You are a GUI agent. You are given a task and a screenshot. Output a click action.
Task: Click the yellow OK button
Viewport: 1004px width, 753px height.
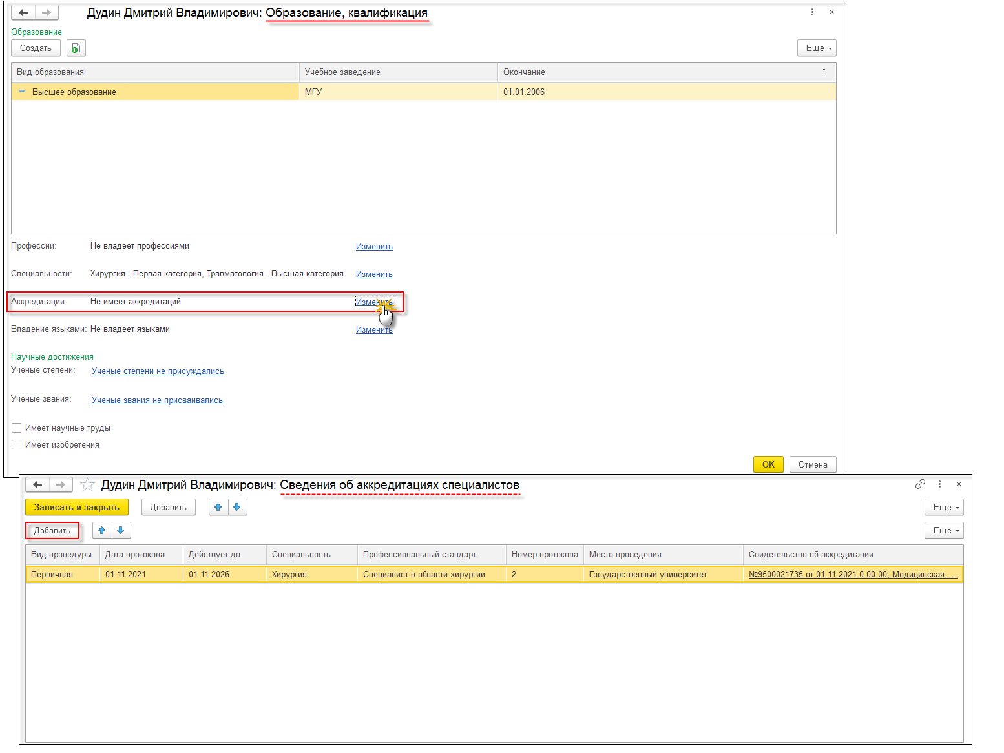click(x=768, y=464)
